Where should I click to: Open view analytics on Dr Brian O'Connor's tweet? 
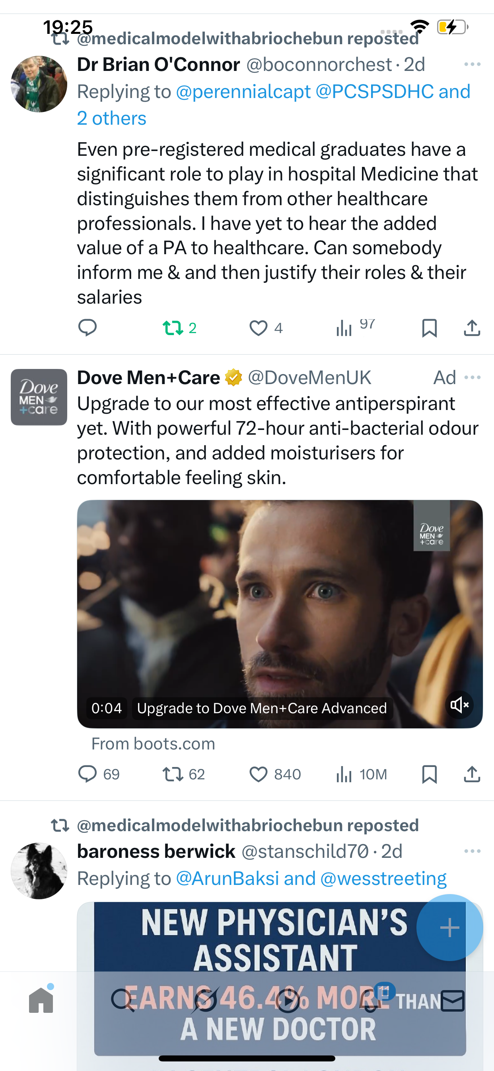[344, 328]
